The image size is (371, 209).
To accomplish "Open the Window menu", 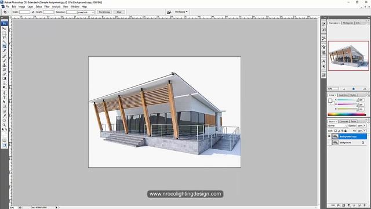I will click(75, 6).
